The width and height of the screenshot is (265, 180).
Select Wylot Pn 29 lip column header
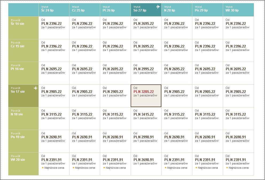(208, 10)
